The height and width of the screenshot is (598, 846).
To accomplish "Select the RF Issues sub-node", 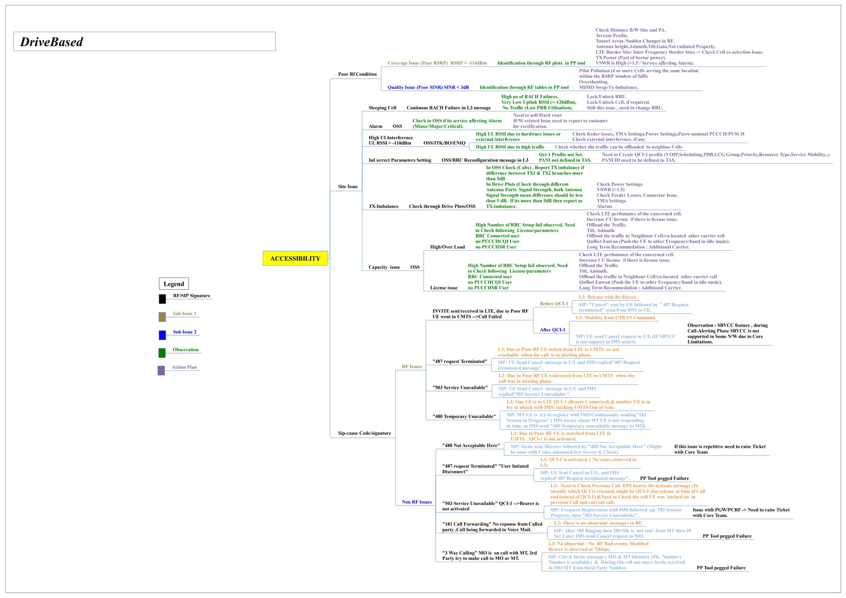I will point(412,367).
